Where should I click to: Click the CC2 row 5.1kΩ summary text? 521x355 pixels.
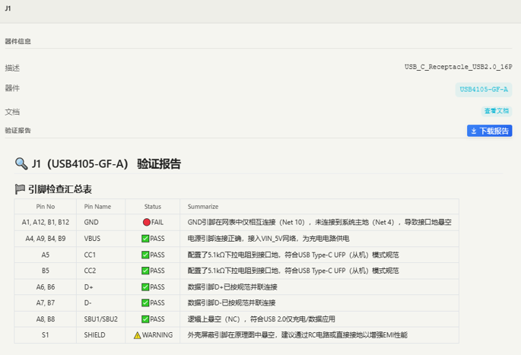coord(293,271)
